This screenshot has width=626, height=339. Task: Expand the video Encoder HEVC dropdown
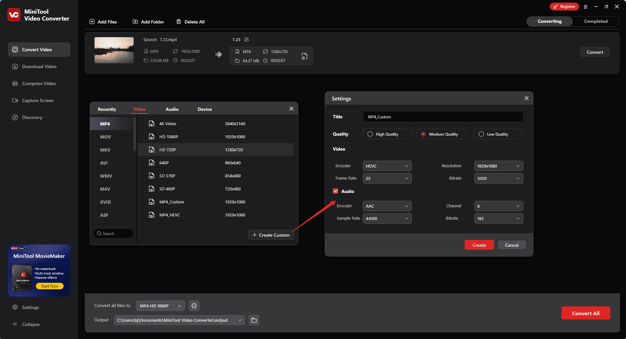click(x=387, y=166)
